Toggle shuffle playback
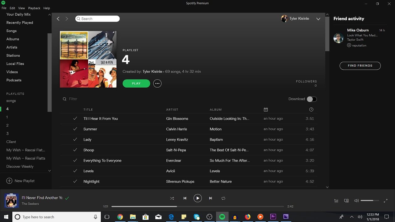The image size is (395, 222). tap(172, 198)
